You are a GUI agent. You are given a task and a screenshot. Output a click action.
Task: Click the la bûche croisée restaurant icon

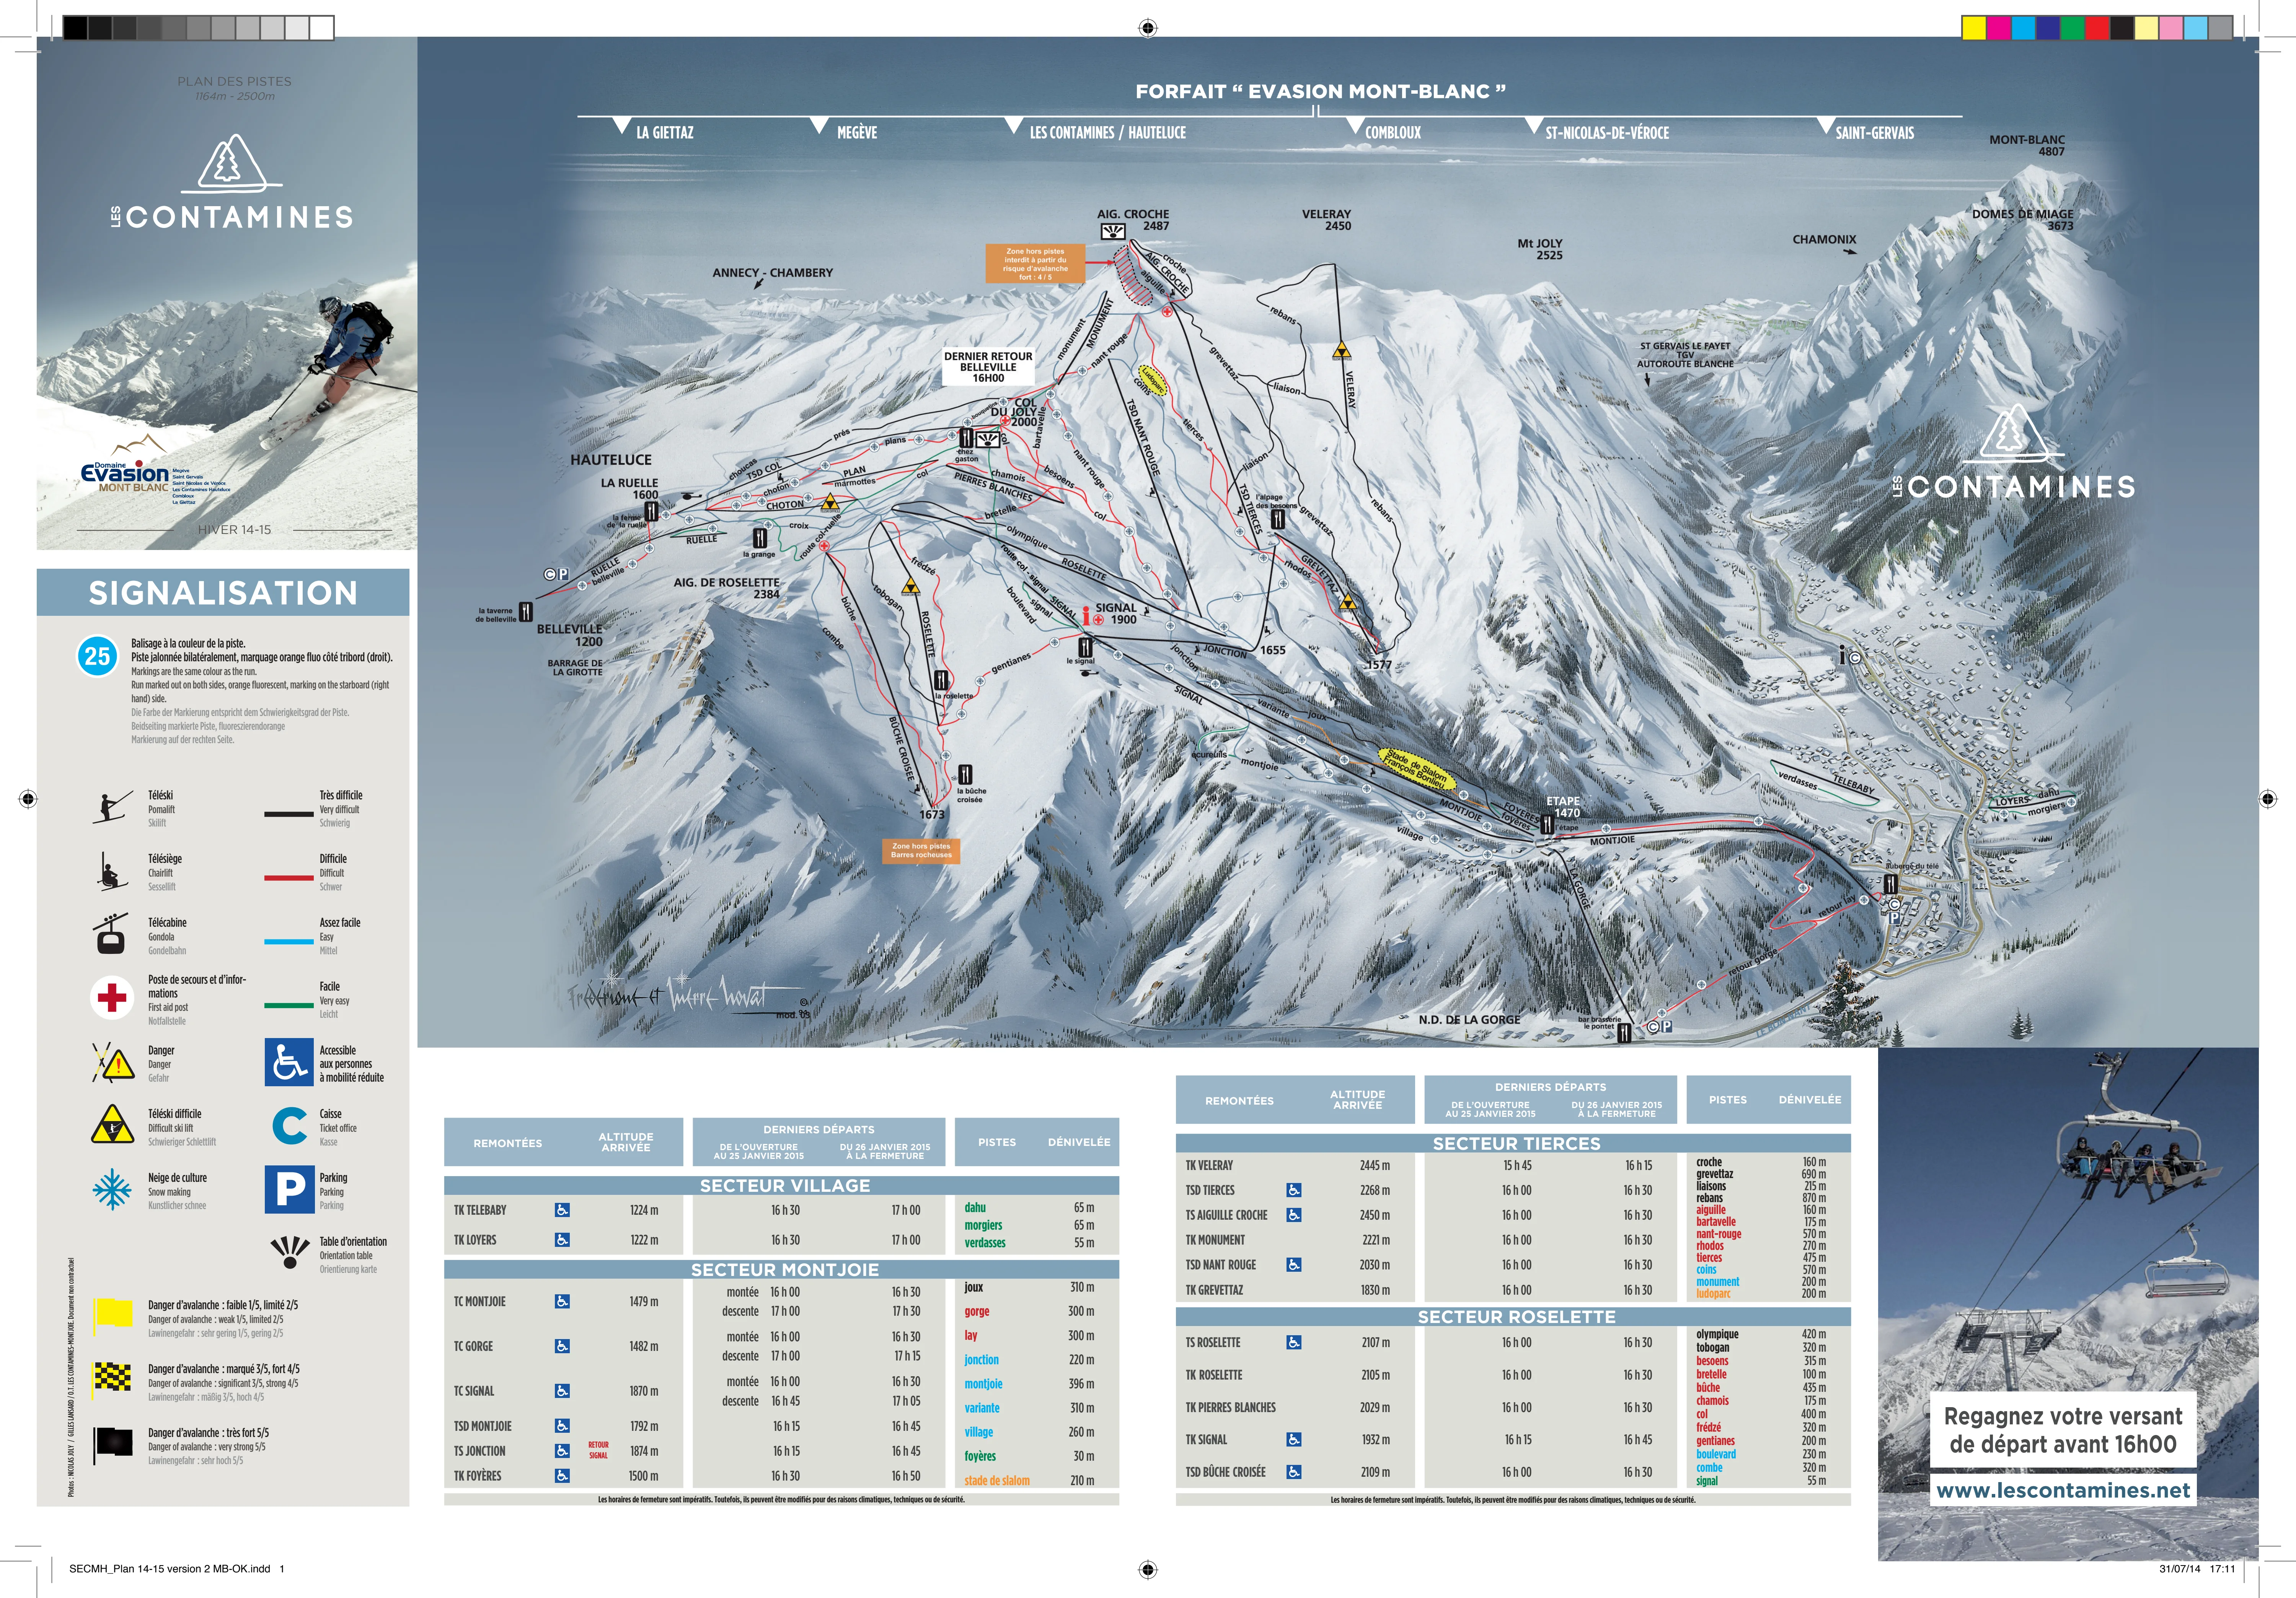(x=965, y=775)
